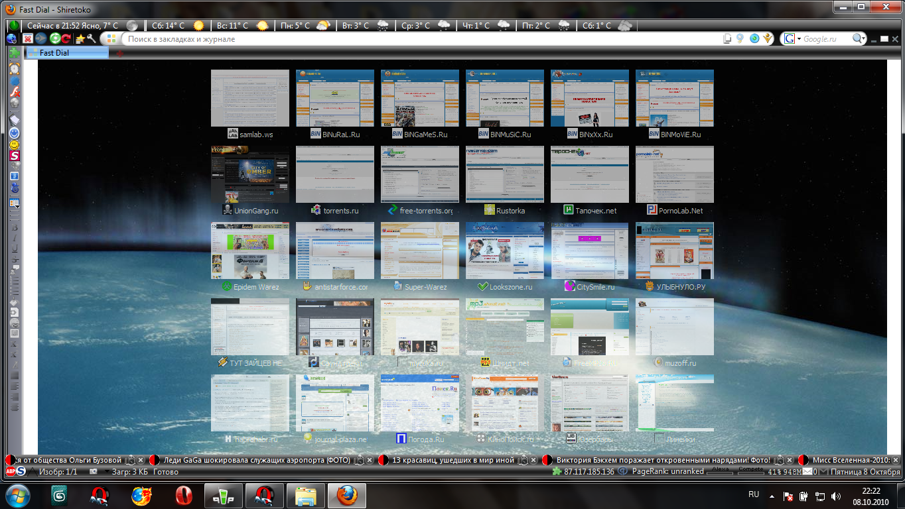905x509 pixels.
Task: Click the Opera icon on the taskbar
Action: pos(184,496)
